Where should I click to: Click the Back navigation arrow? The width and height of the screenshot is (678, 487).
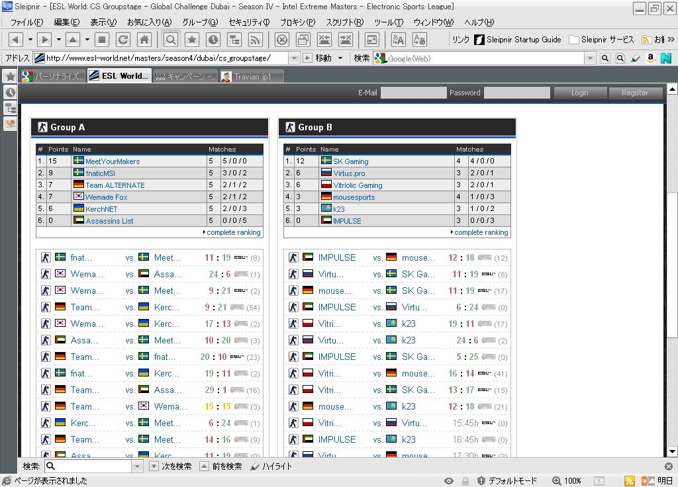point(16,40)
